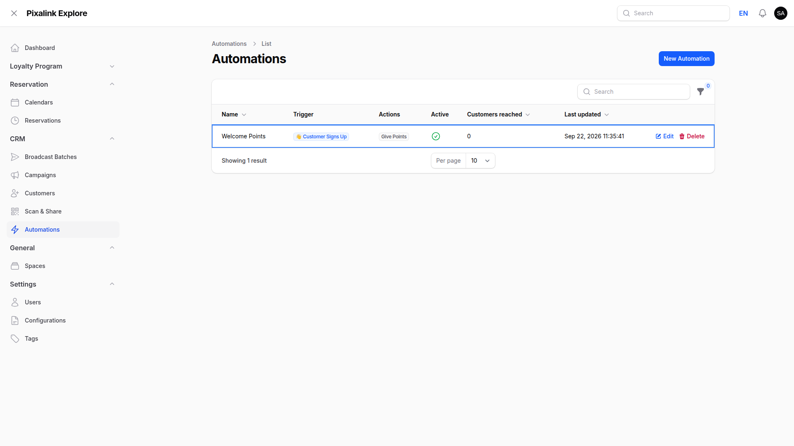
Task: Focus the table Search field
Action: (x=634, y=92)
